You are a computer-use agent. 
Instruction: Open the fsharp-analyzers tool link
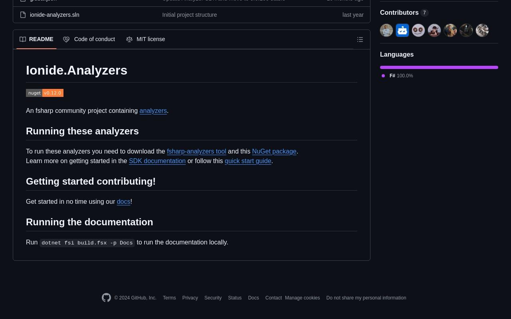tap(196, 151)
